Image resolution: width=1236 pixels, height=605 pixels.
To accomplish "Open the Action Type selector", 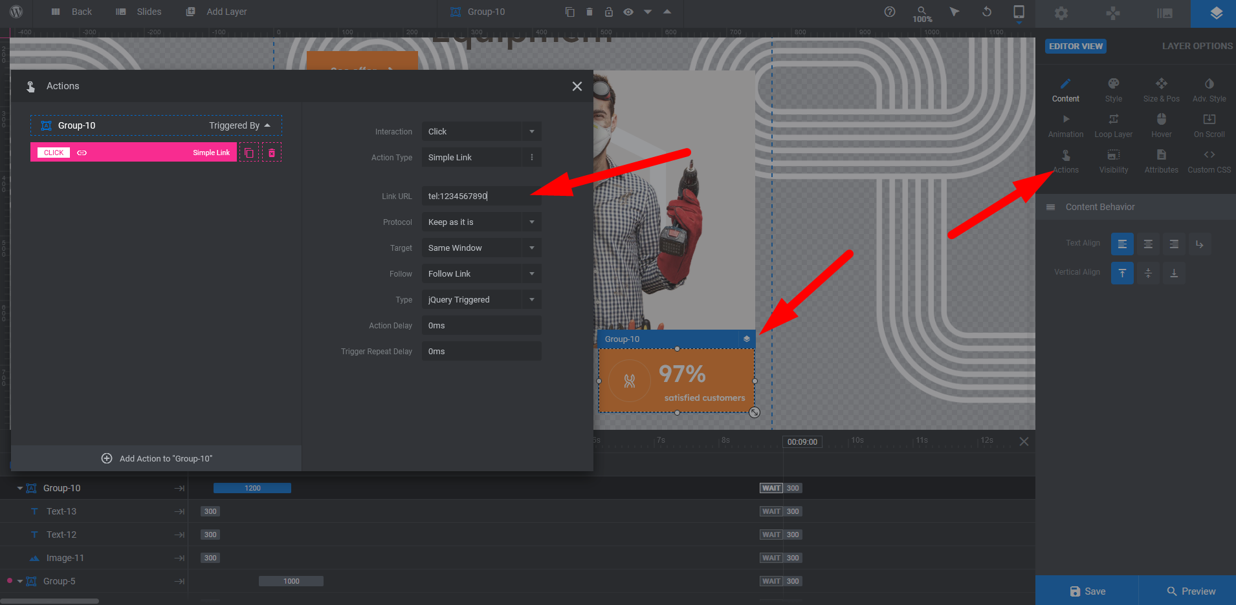I will point(481,157).
